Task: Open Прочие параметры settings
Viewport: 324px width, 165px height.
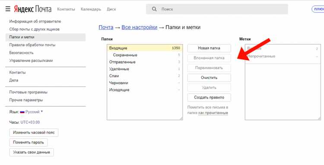Action: pyautogui.click(x=26, y=100)
